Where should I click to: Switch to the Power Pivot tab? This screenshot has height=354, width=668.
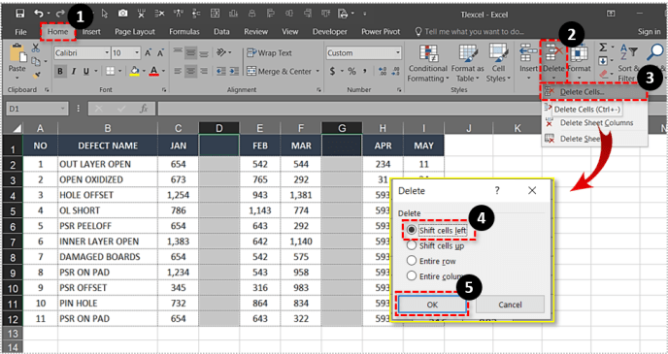[x=381, y=31]
